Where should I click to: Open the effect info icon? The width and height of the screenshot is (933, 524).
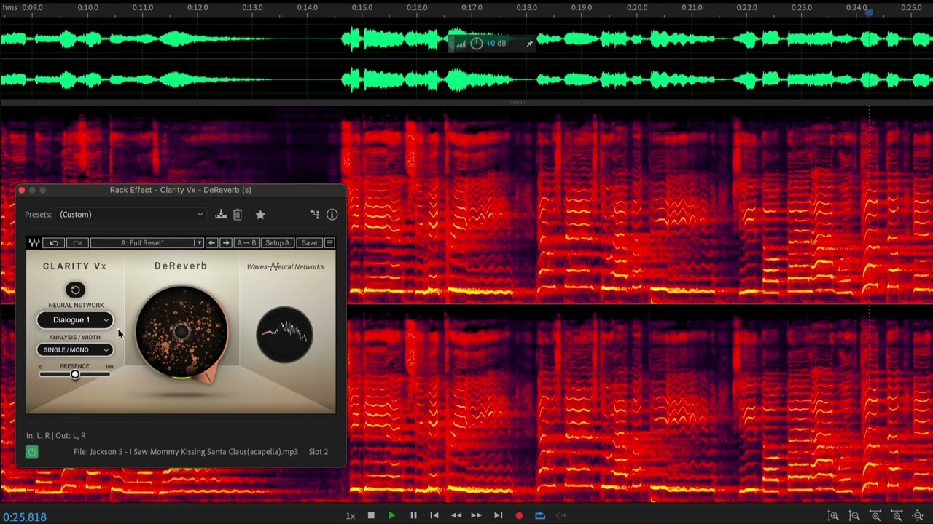point(332,215)
